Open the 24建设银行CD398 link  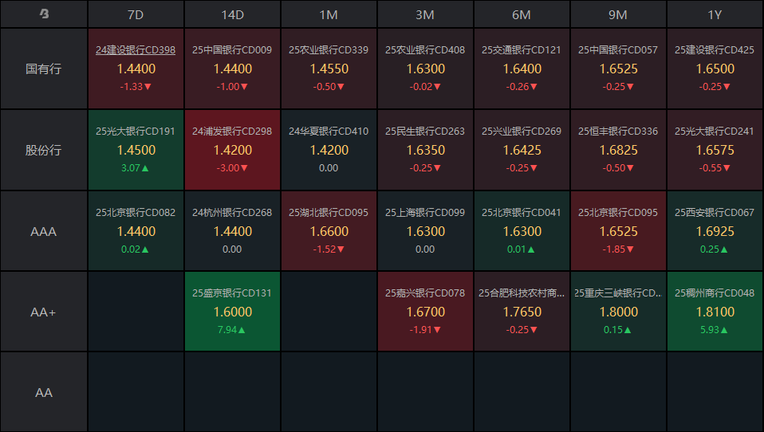tap(136, 49)
